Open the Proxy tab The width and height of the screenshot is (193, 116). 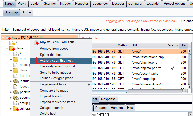point(22,4)
